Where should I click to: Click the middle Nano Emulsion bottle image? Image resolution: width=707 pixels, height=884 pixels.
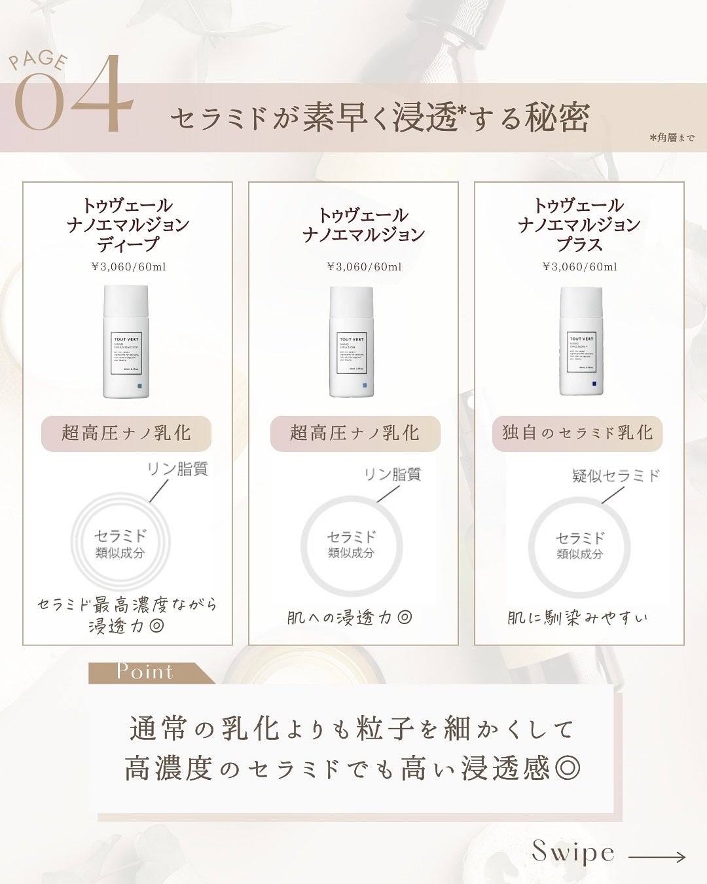[x=352, y=342]
